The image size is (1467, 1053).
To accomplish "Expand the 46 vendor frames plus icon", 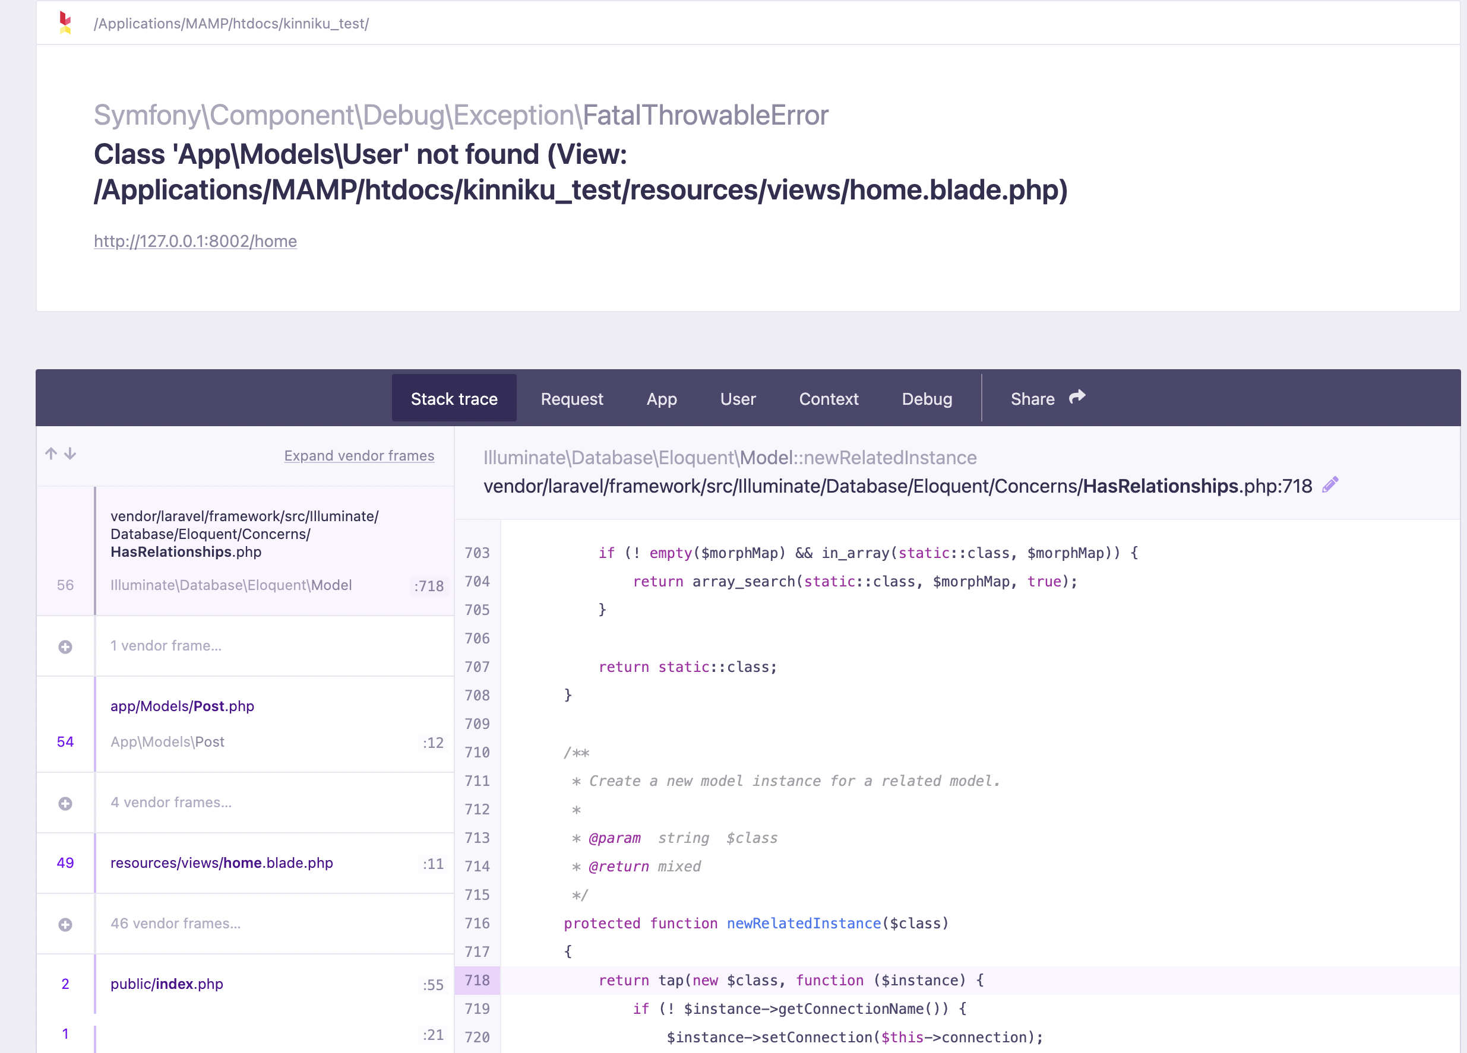I will tap(65, 924).
